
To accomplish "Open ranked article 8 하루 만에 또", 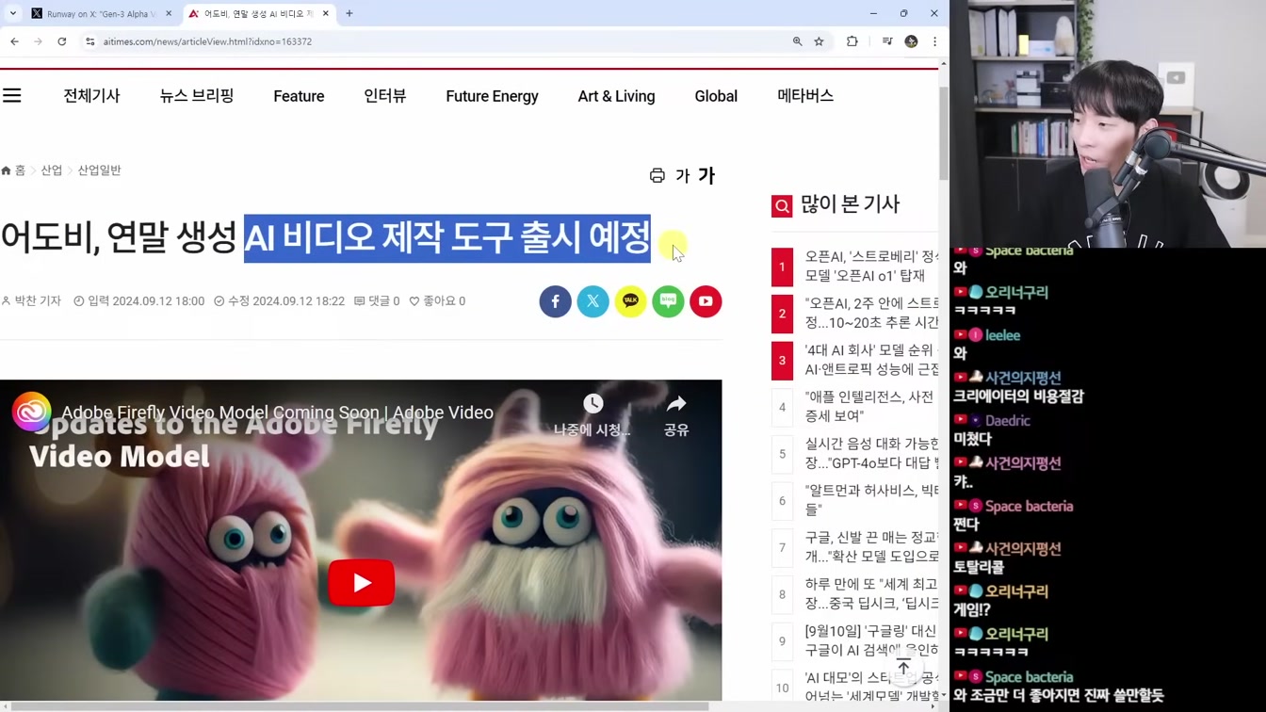I will click(x=871, y=593).
